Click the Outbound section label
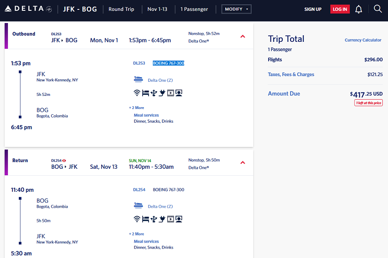 click(24, 34)
